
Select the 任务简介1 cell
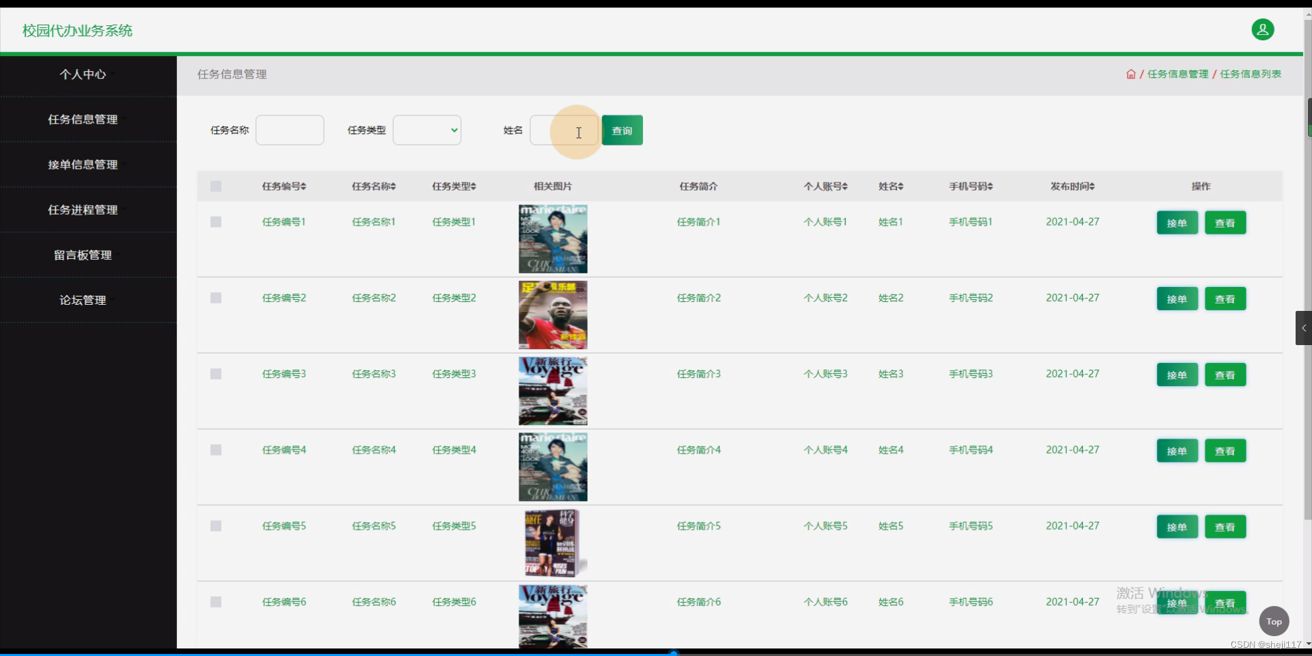(698, 222)
